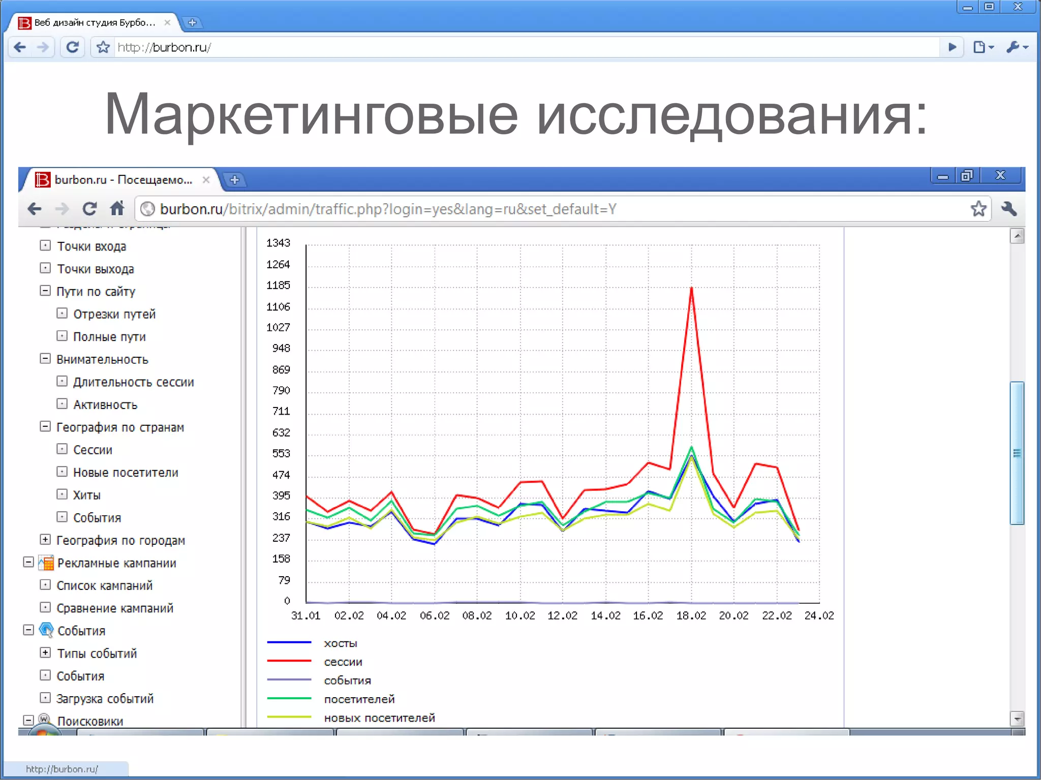The image size is (1041, 780).
Task: Click blue хосты legend line
Action: (289, 642)
